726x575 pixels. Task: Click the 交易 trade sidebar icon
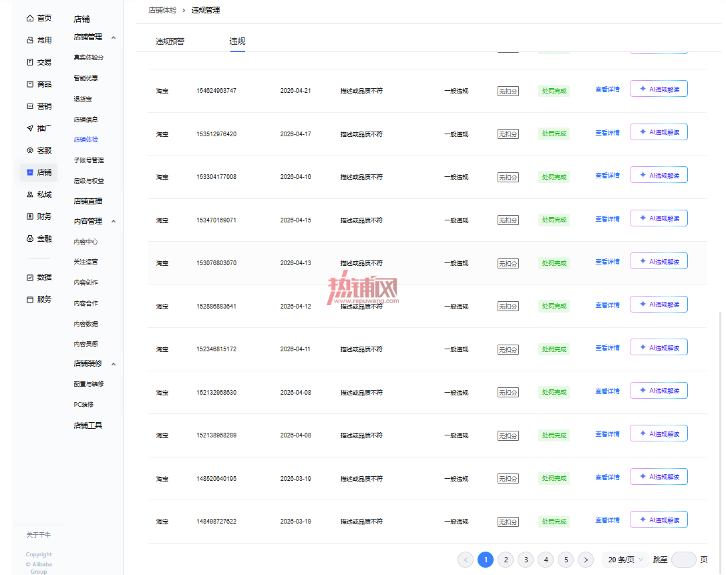(x=30, y=62)
